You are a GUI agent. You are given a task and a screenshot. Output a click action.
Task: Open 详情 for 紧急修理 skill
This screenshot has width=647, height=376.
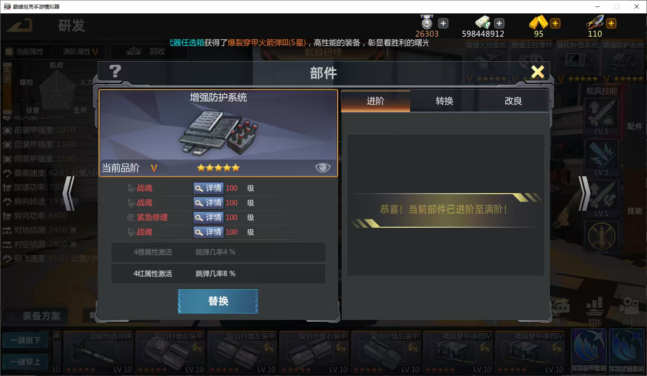(x=208, y=217)
